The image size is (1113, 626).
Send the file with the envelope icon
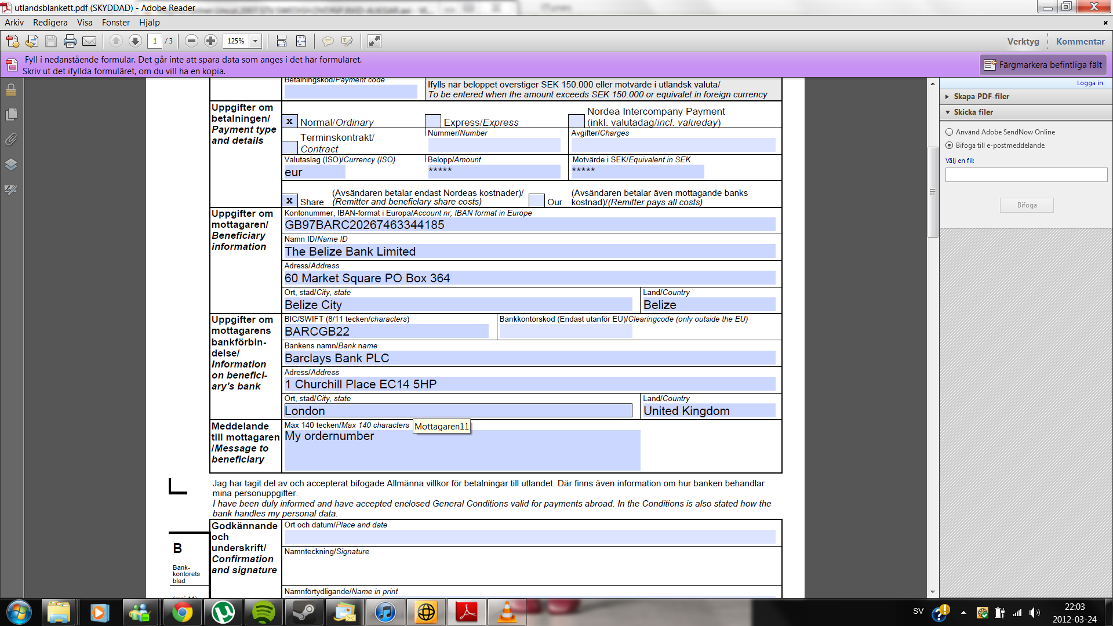coord(89,41)
